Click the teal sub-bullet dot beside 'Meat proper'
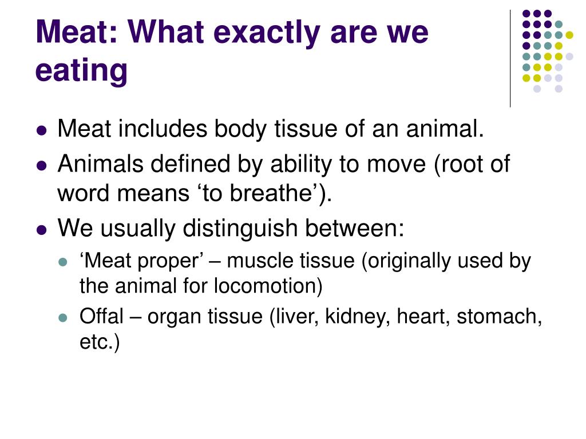 [63, 262]
